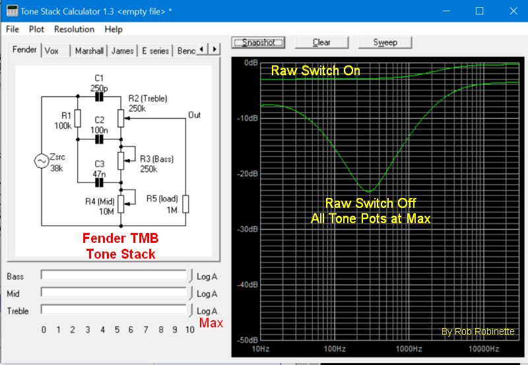Click the left tab scroll arrow

click(202, 50)
